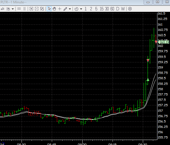Open the studies/indicators list icon
This screenshot has width=170, height=145.
coord(8,9)
